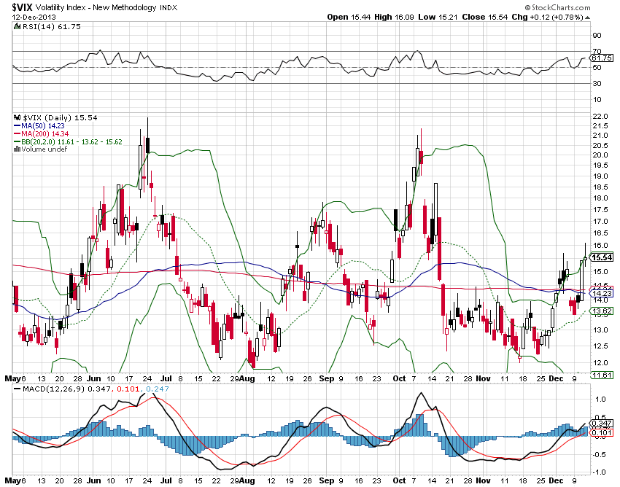Click the blue 0.247 histogram value in MACD legend
The height and width of the screenshot is (487, 620).
tap(158, 389)
